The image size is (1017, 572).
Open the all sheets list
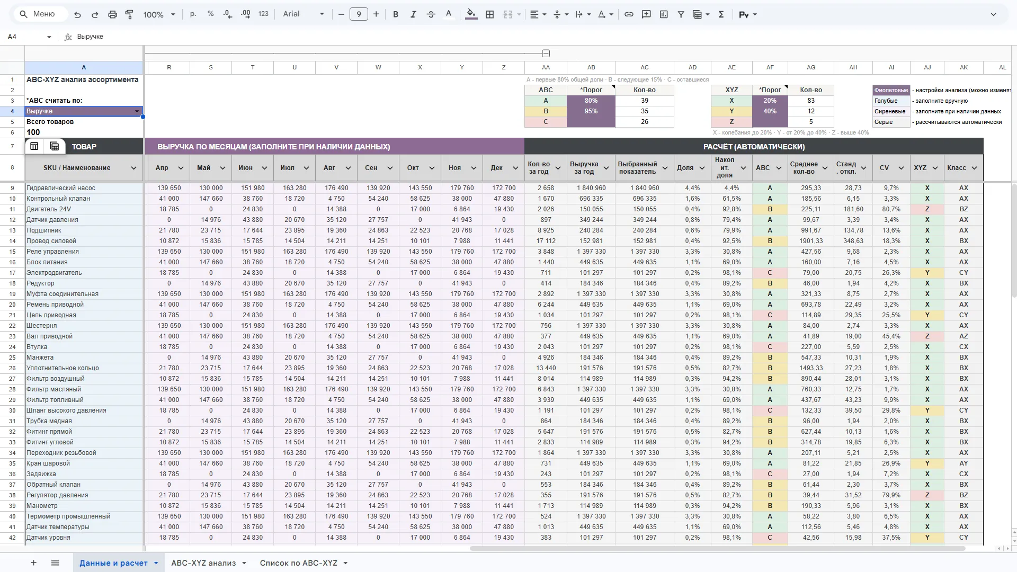click(55, 563)
